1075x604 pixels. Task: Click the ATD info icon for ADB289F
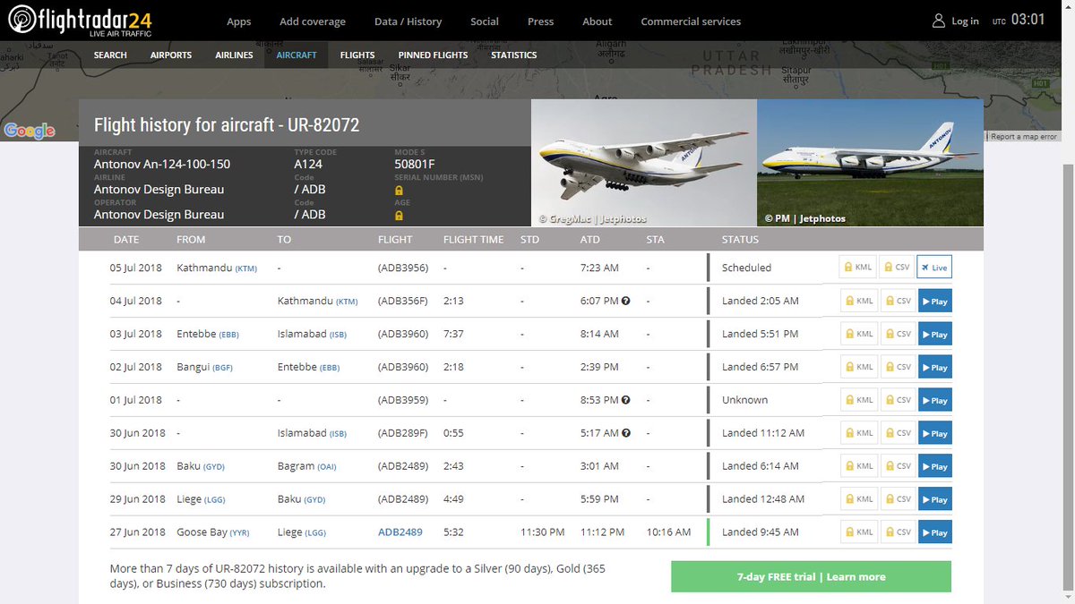click(626, 434)
